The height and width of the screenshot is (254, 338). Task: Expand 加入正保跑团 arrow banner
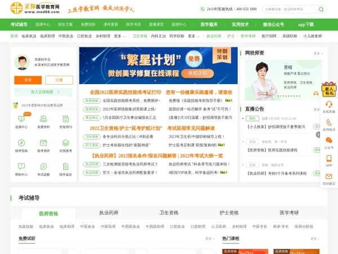43,91
